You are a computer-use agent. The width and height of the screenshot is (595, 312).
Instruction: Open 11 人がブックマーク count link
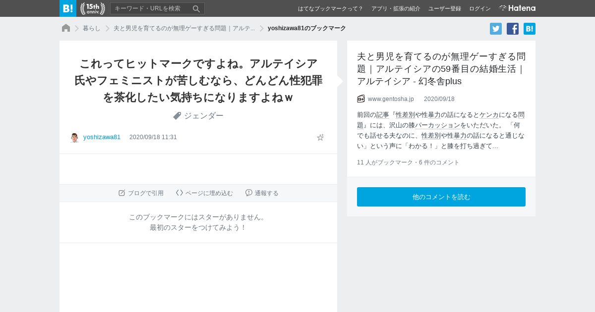pos(384,162)
